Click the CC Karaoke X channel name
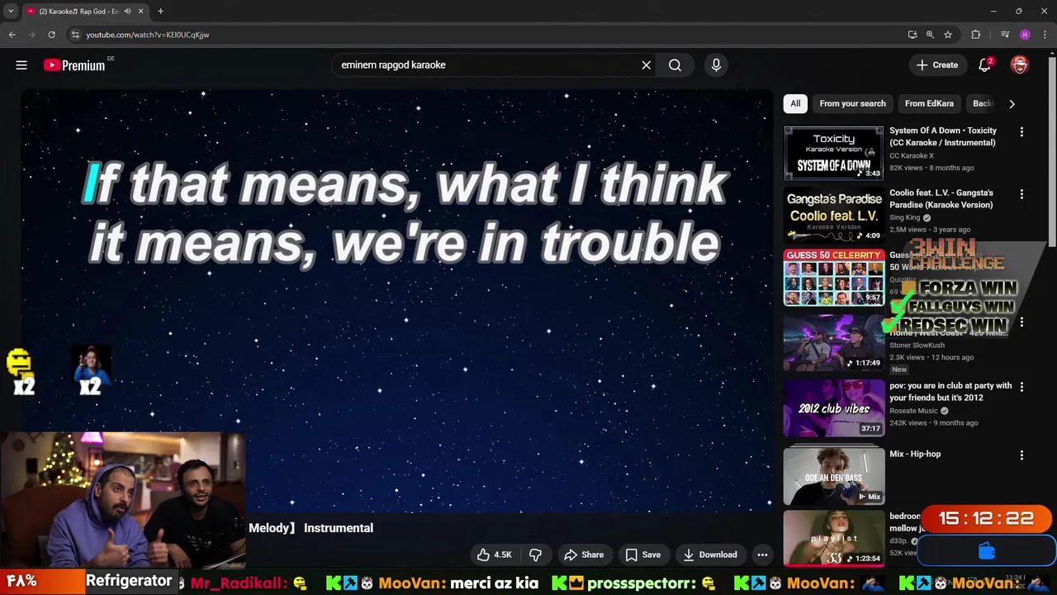Viewport: 1057px width, 595px height. click(912, 155)
